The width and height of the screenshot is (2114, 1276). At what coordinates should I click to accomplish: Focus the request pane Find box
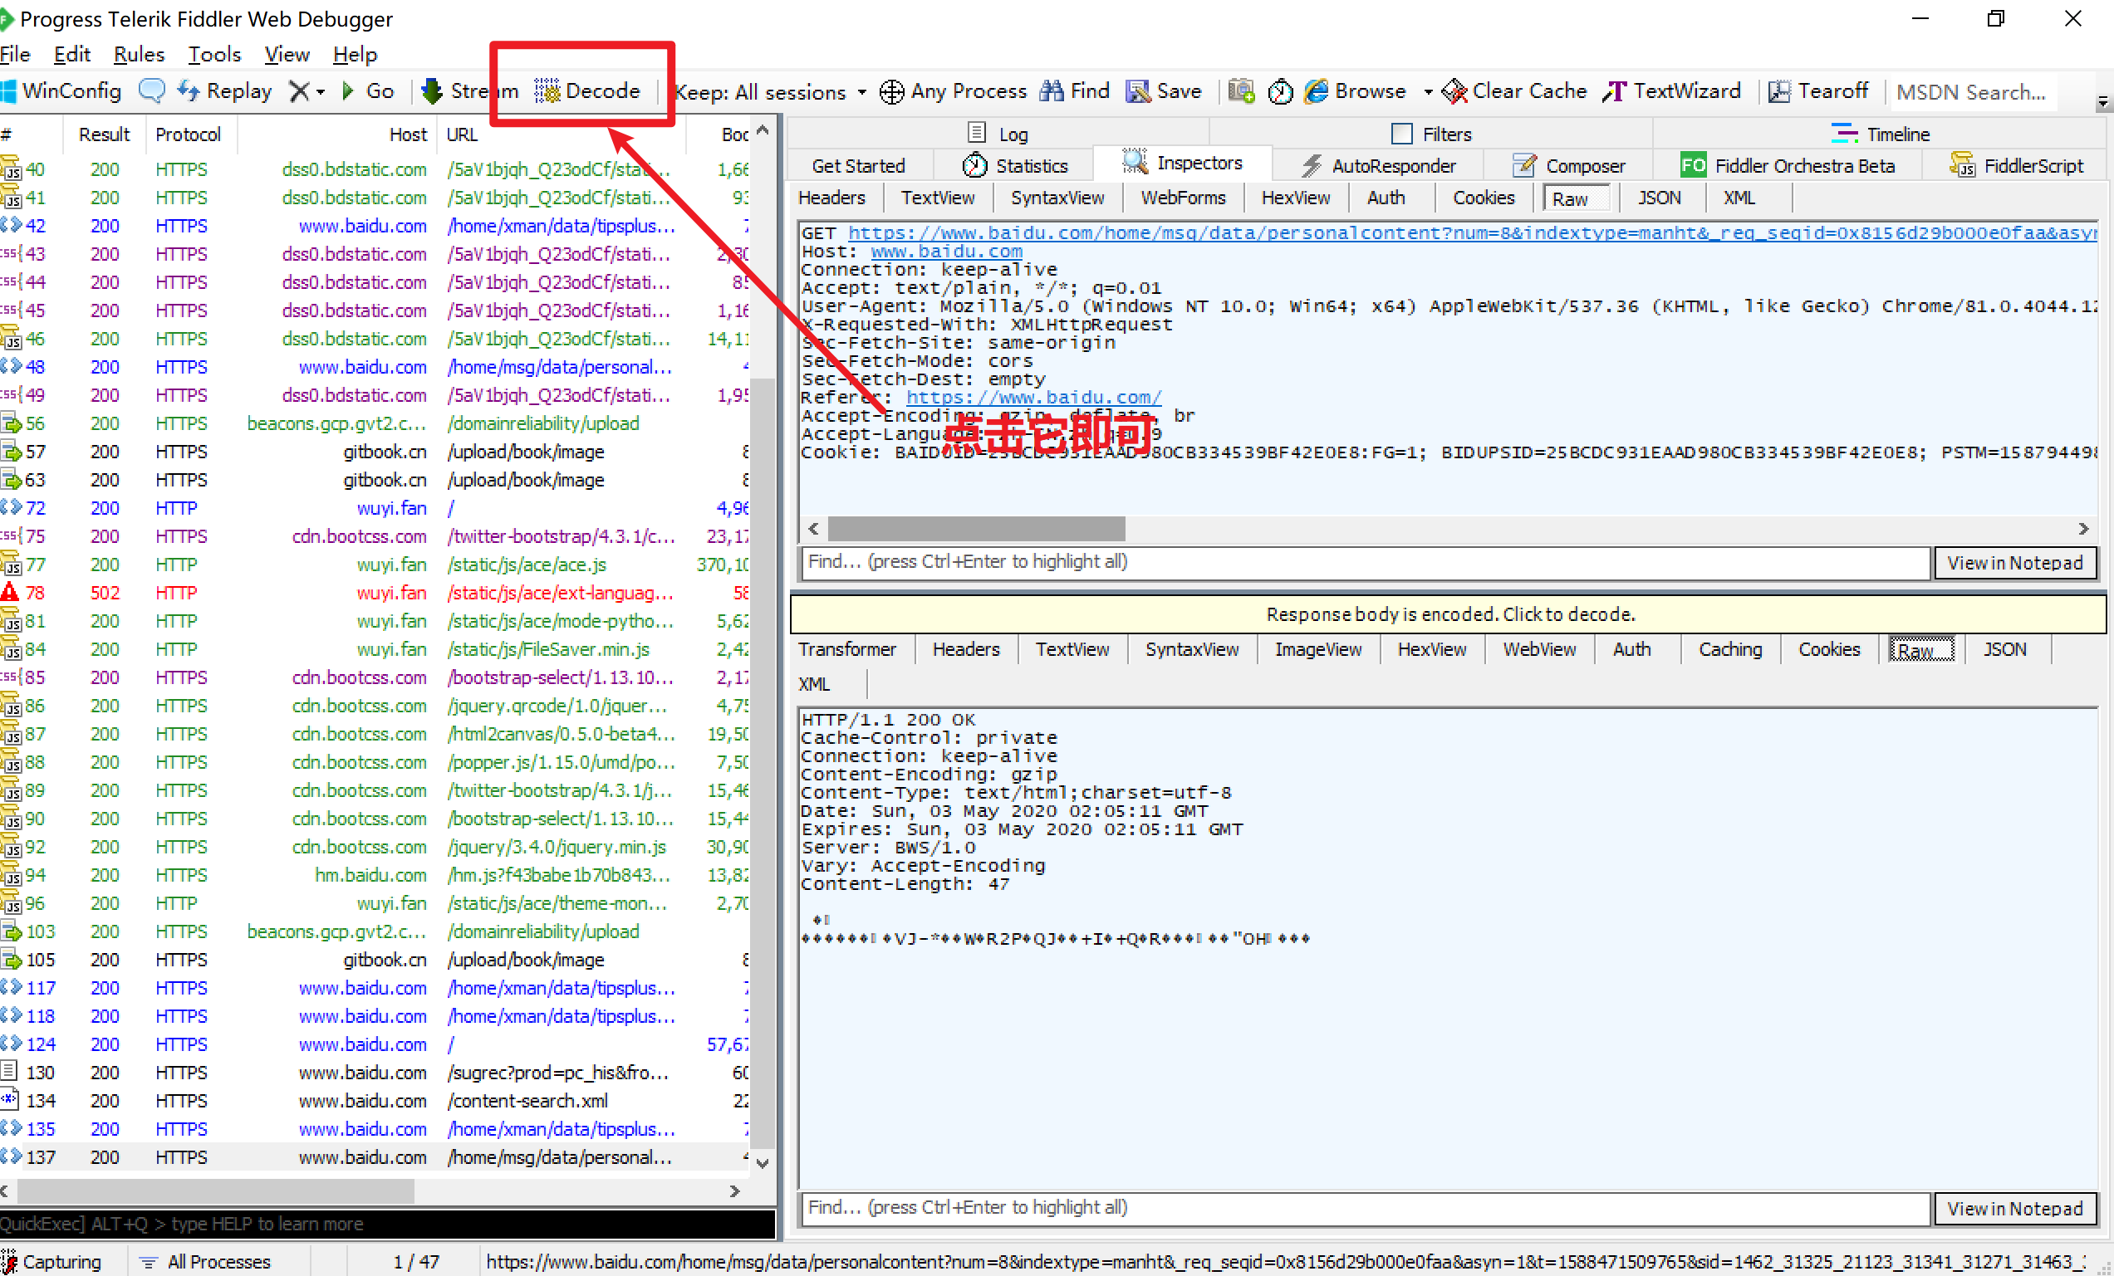coord(1364,563)
